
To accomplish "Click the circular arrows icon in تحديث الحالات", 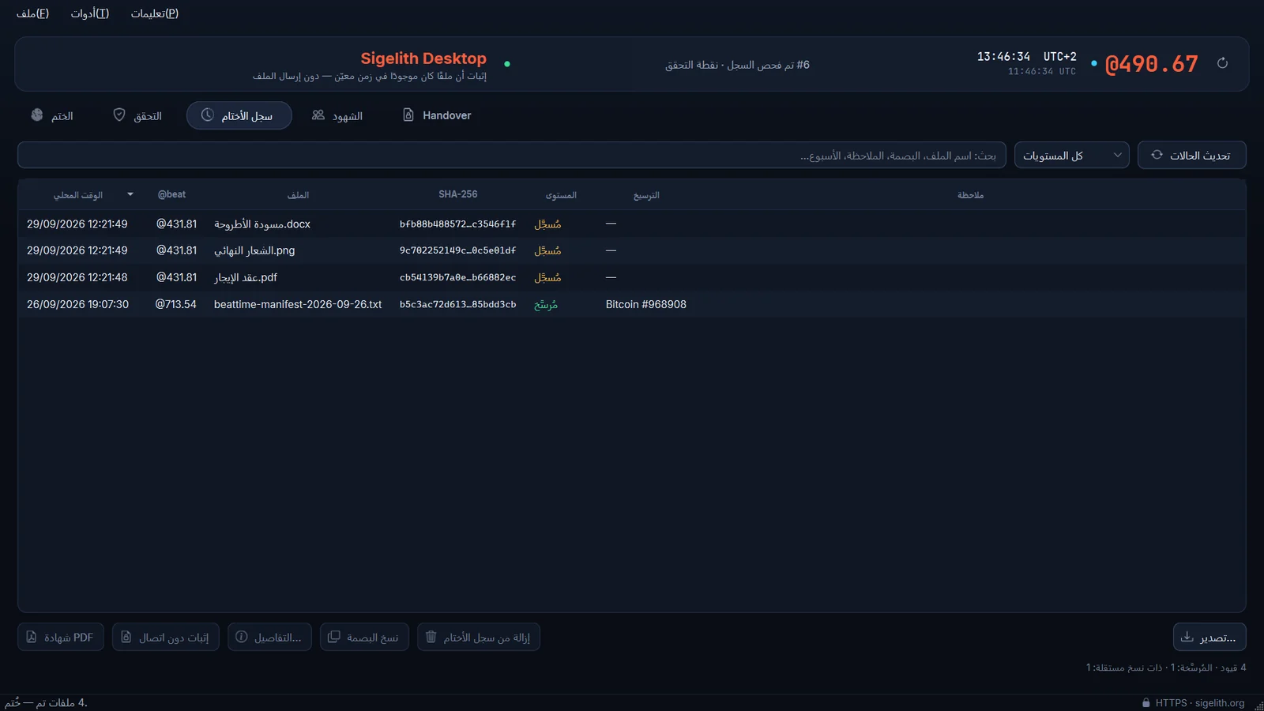I will tap(1157, 155).
